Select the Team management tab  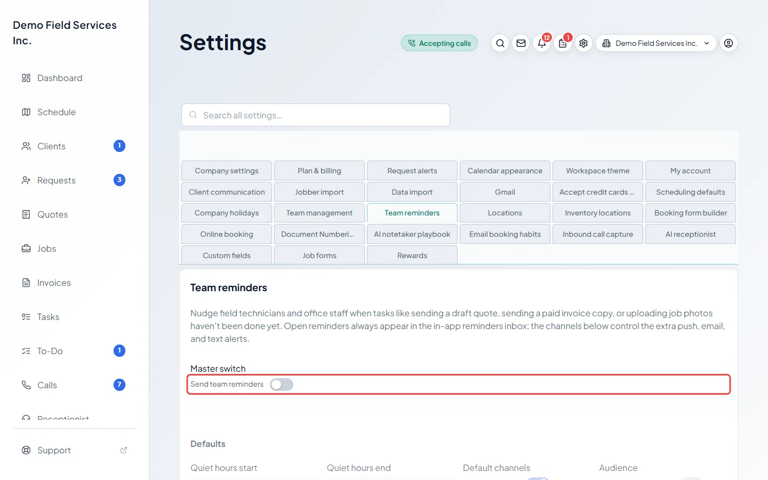319,213
